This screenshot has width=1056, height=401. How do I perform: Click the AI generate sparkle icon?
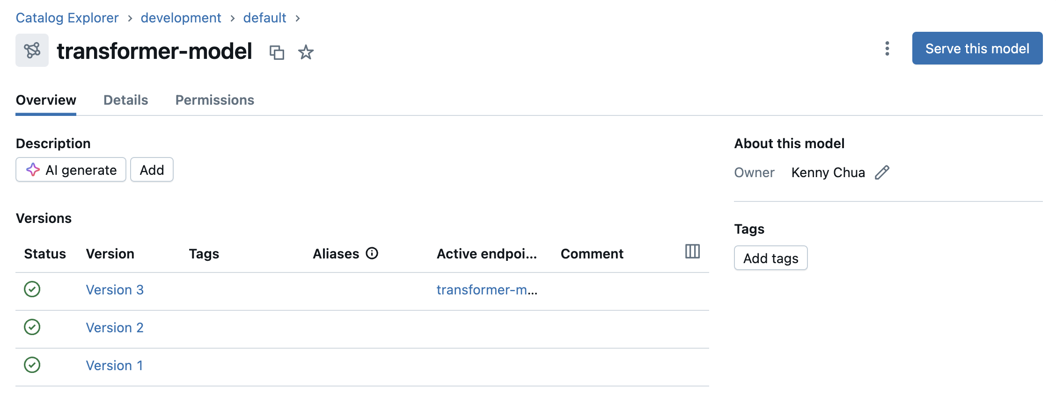(33, 170)
